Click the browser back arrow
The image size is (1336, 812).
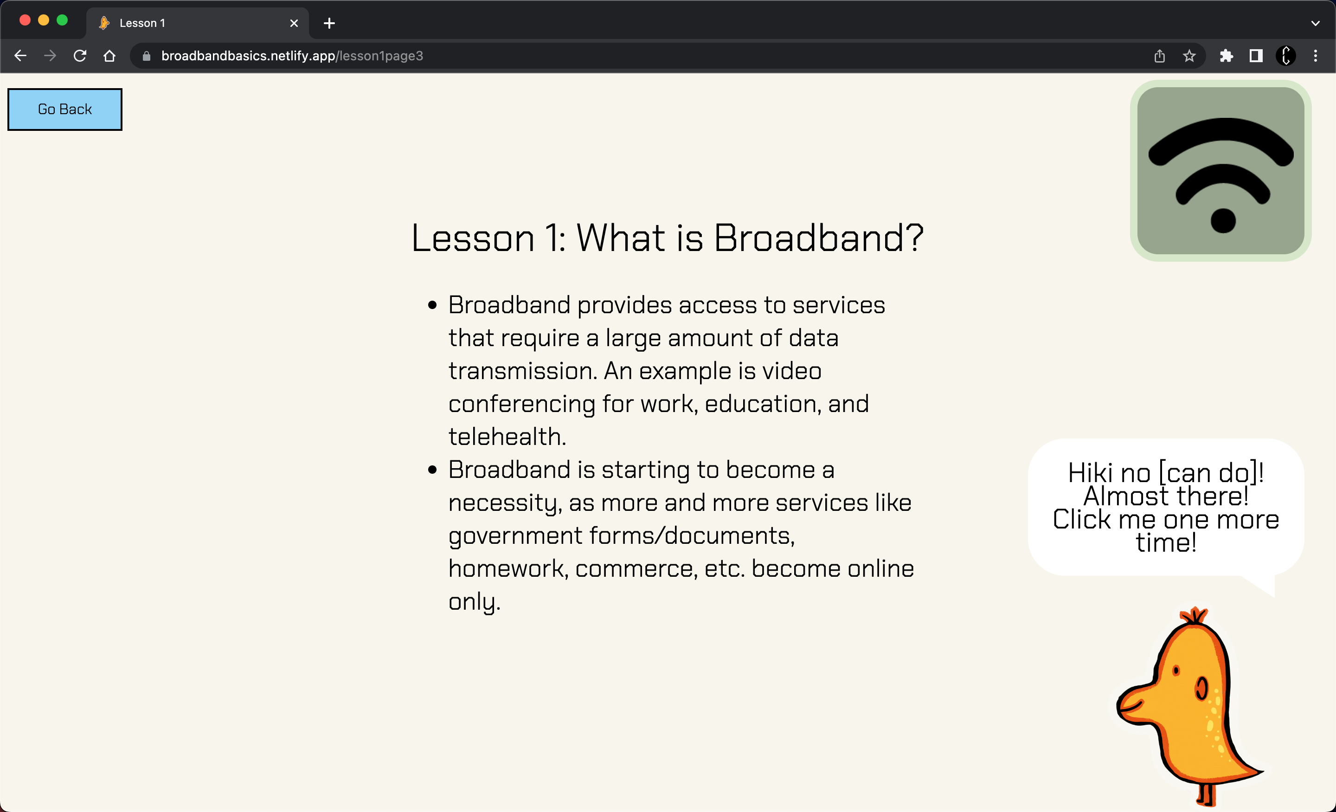pos(20,56)
